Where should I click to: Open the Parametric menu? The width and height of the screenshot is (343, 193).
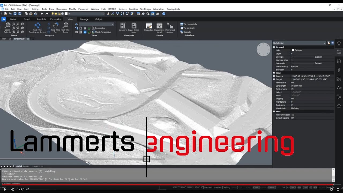click(83, 9)
